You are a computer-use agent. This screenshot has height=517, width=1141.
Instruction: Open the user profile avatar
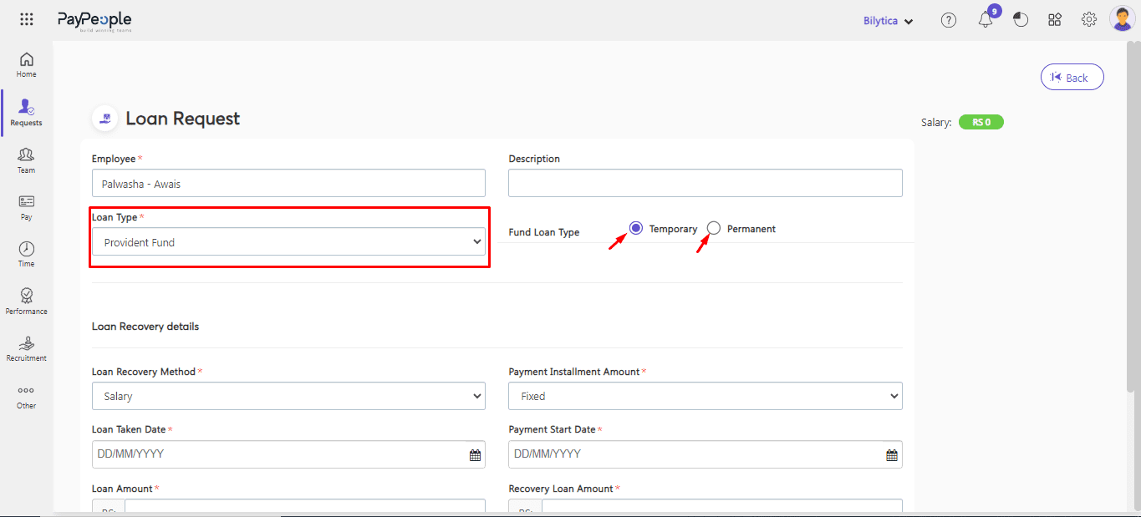coord(1121,19)
